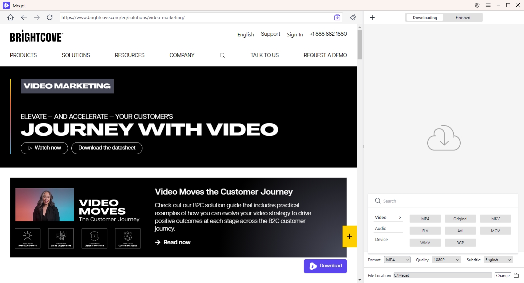Open Meget settings gear icon
The image size is (524, 283).
point(477,5)
